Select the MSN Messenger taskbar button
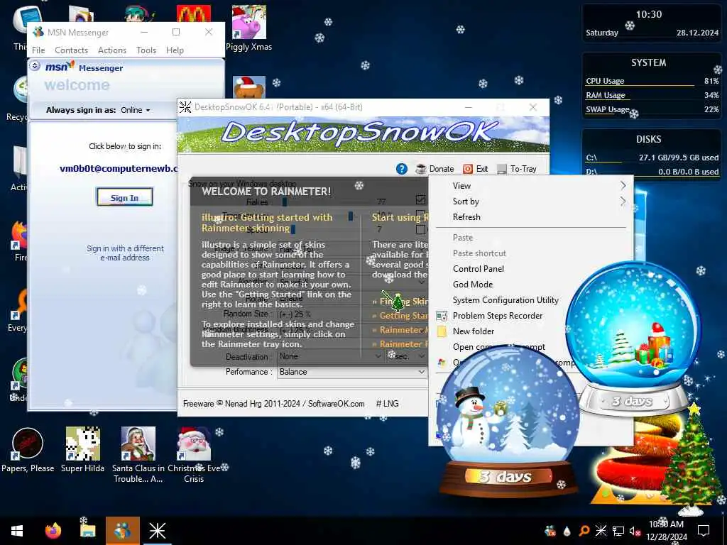Viewport: 727px width, 545px height. tap(122, 531)
